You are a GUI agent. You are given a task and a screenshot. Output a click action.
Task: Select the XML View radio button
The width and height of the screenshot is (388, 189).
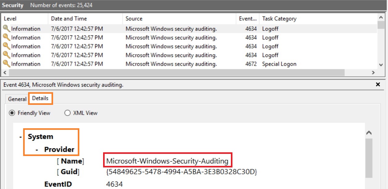click(67, 113)
